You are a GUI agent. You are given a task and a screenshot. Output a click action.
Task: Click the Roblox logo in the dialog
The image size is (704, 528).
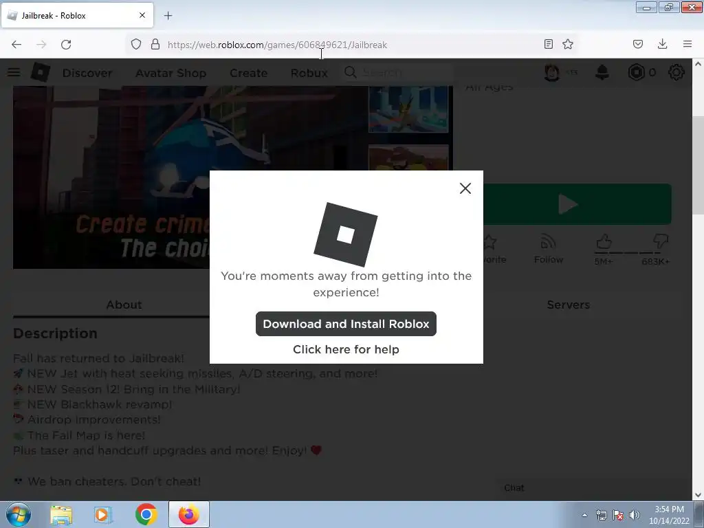click(x=346, y=234)
